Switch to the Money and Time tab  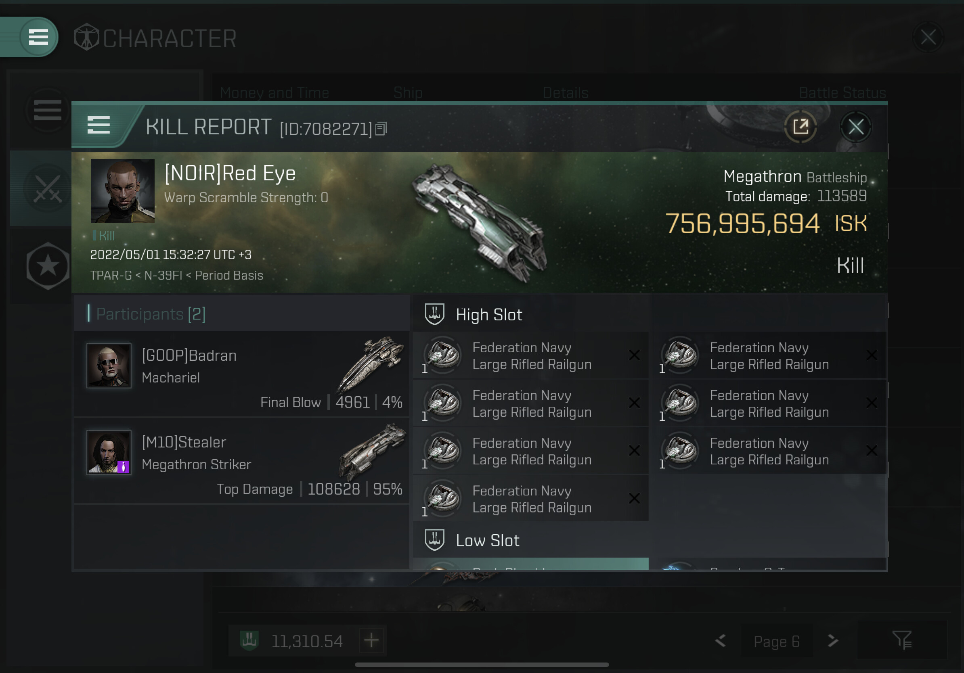[x=274, y=93]
